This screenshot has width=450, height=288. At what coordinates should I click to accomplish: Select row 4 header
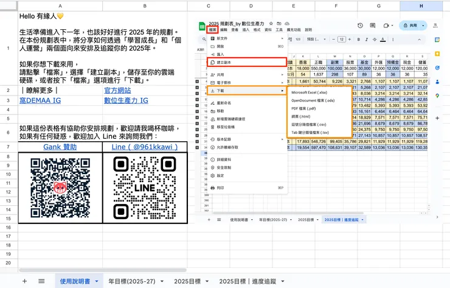9,110
